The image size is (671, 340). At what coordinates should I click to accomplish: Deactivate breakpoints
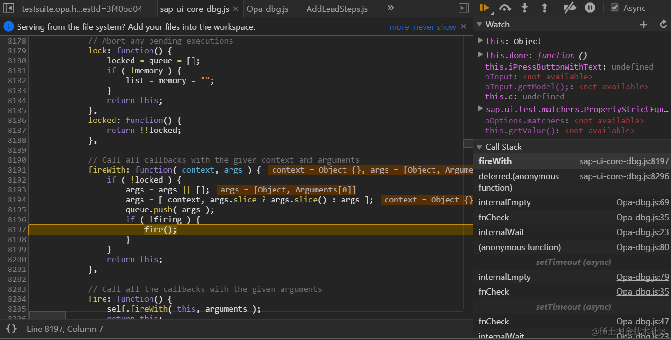pos(570,8)
